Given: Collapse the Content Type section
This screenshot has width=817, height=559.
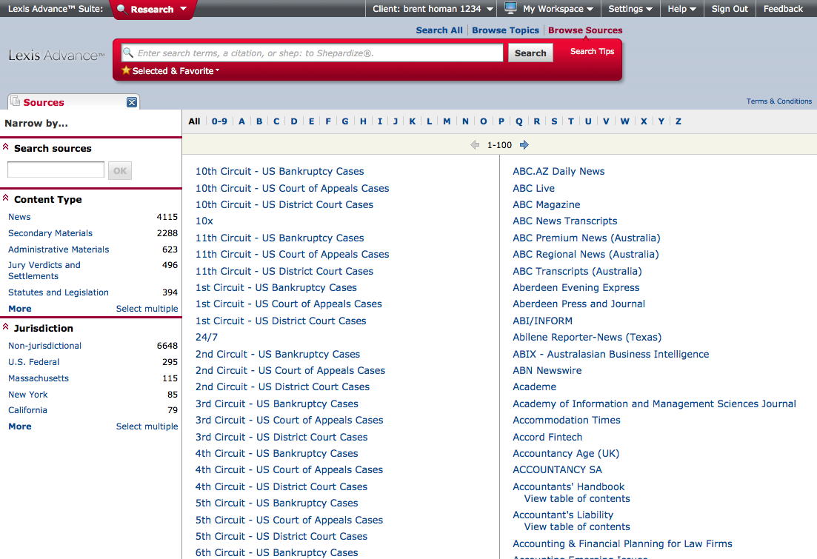Looking at the screenshot, I should [6, 198].
